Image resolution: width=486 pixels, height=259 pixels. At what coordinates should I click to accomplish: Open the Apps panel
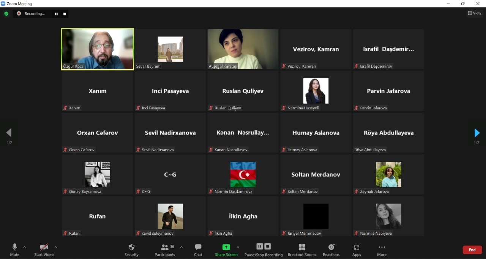click(357, 250)
